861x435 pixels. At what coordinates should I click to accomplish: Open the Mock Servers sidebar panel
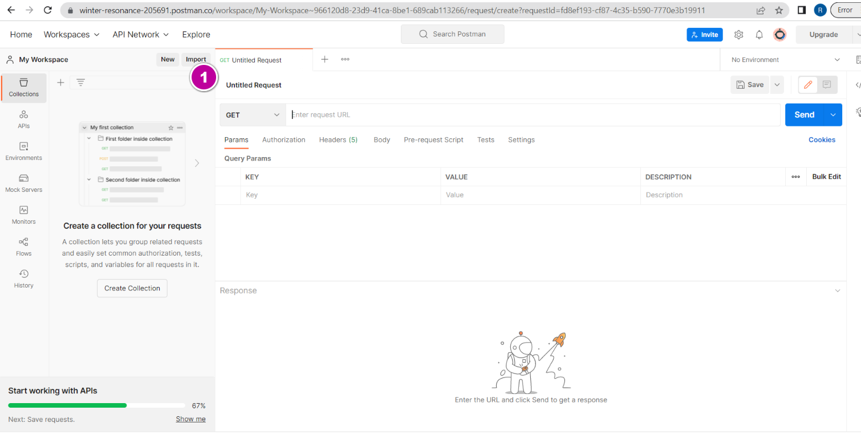(x=24, y=183)
